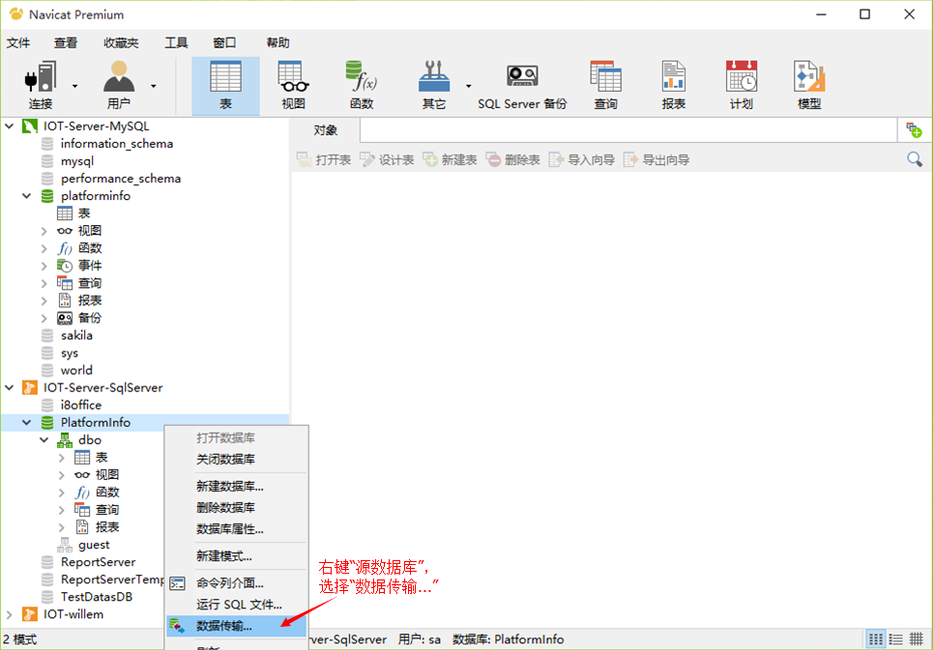The image size is (933, 650).
Task: Collapse the IOT-Server-MySQL connection node
Action: [x=10, y=126]
